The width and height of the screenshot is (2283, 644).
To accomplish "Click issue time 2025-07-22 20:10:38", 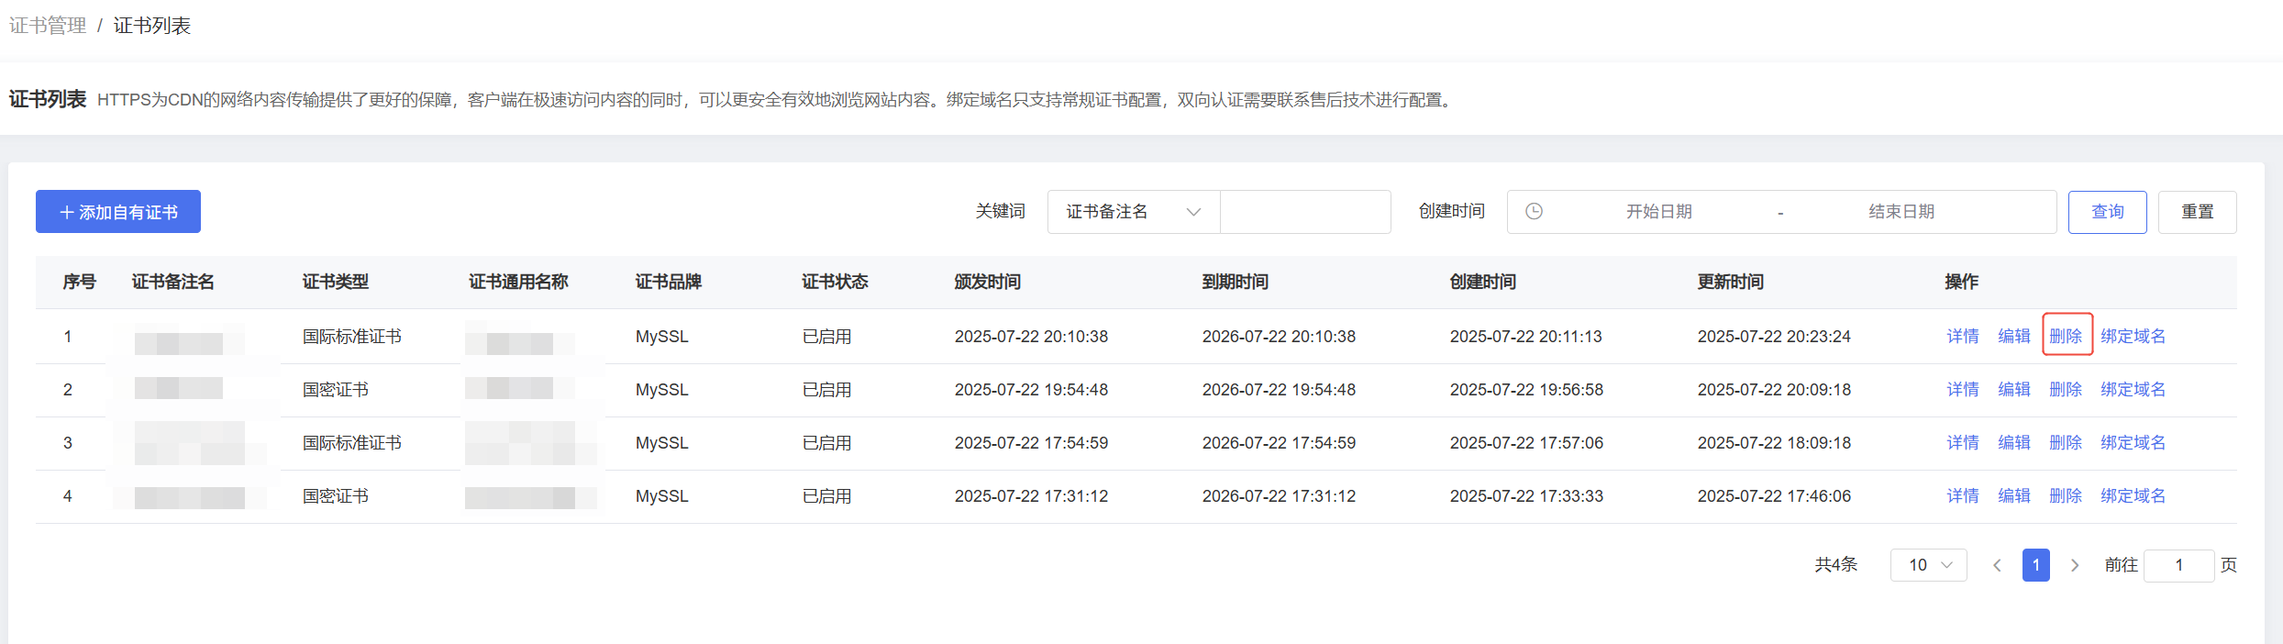I will [x=1031, y=337].
